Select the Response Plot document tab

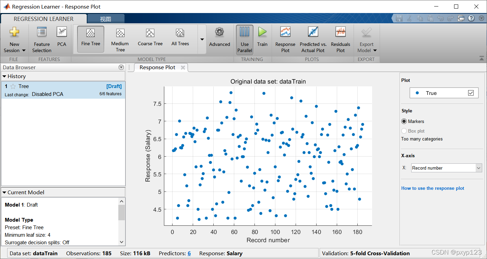point(157,67)
